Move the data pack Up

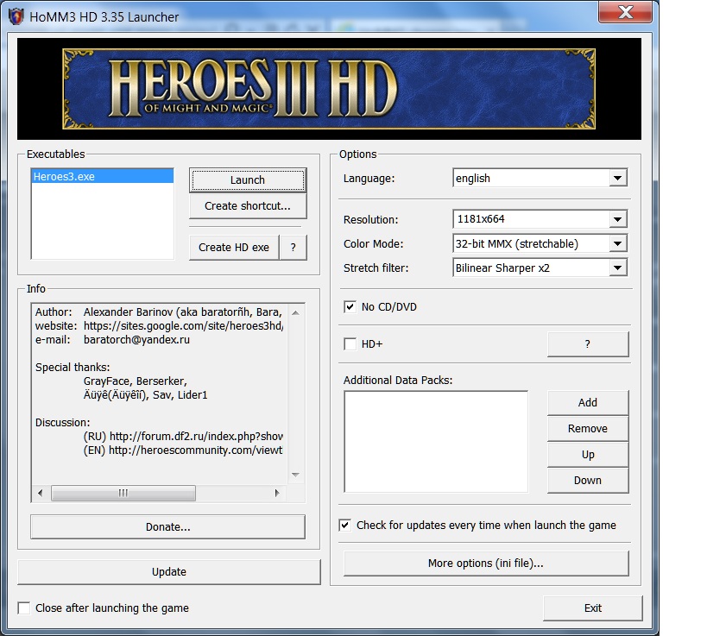point(588,455)
